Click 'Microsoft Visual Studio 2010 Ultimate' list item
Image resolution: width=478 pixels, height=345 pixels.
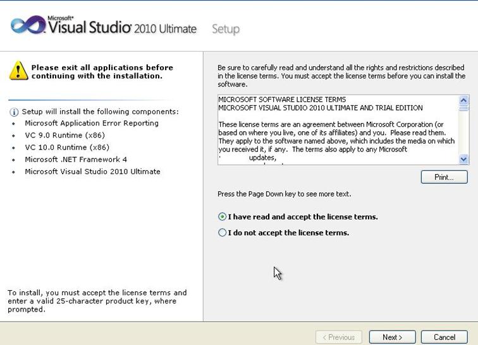[x=93, y=172]
